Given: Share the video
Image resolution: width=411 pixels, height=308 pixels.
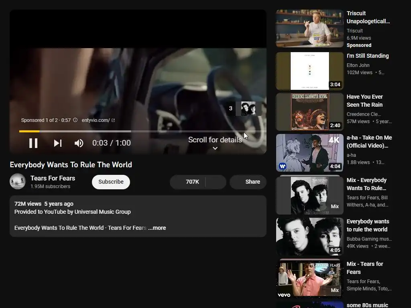Looking at the screenshot, I should [x=248, y=182].
